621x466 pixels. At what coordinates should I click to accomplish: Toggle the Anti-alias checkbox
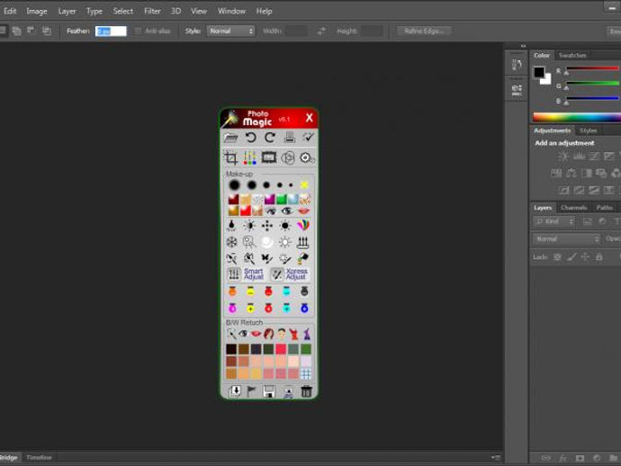(138, 31)
